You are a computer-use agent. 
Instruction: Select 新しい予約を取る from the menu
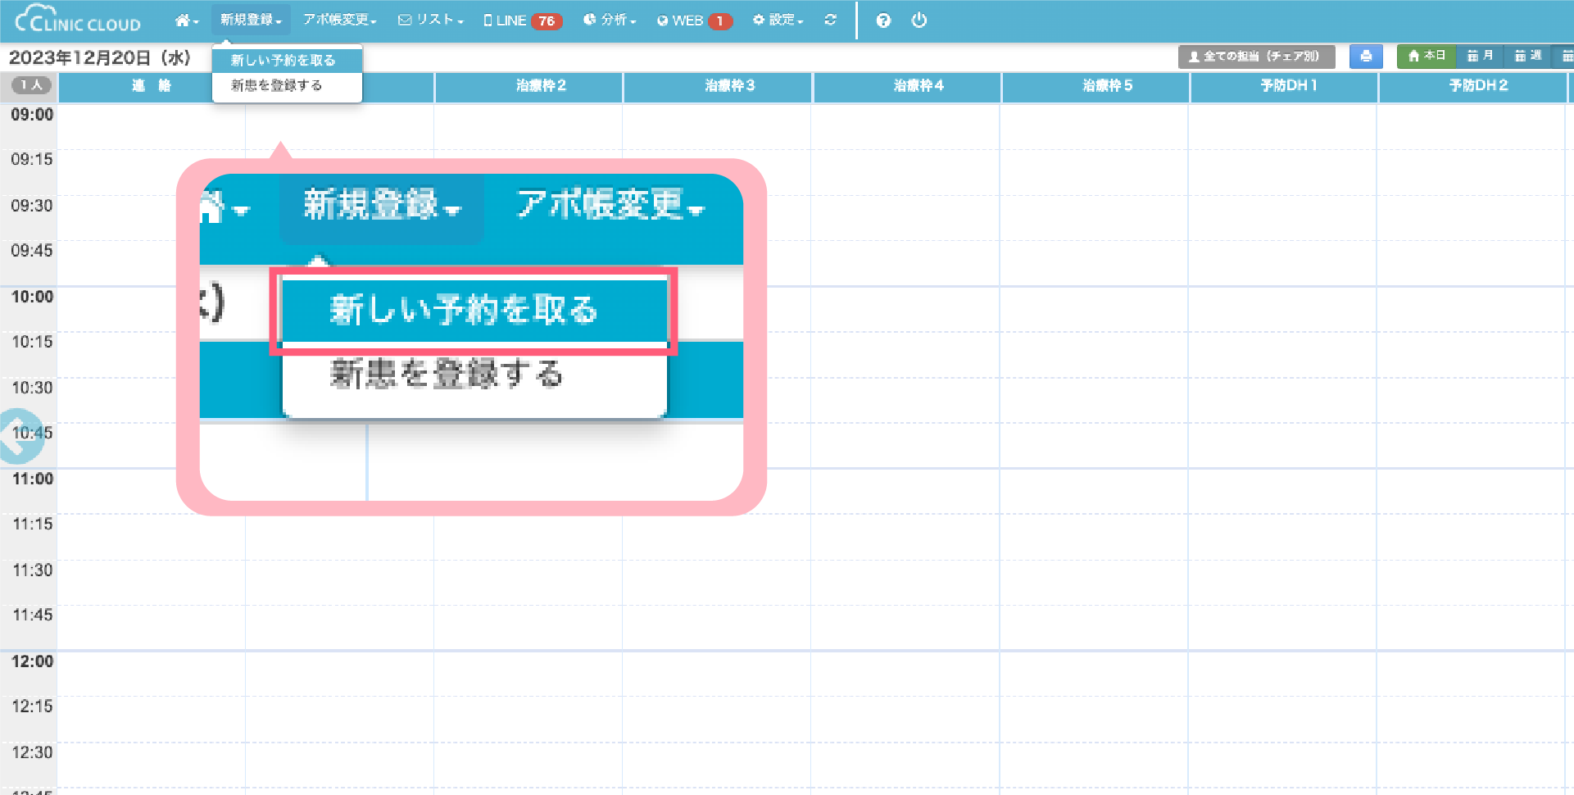[284, 61]
